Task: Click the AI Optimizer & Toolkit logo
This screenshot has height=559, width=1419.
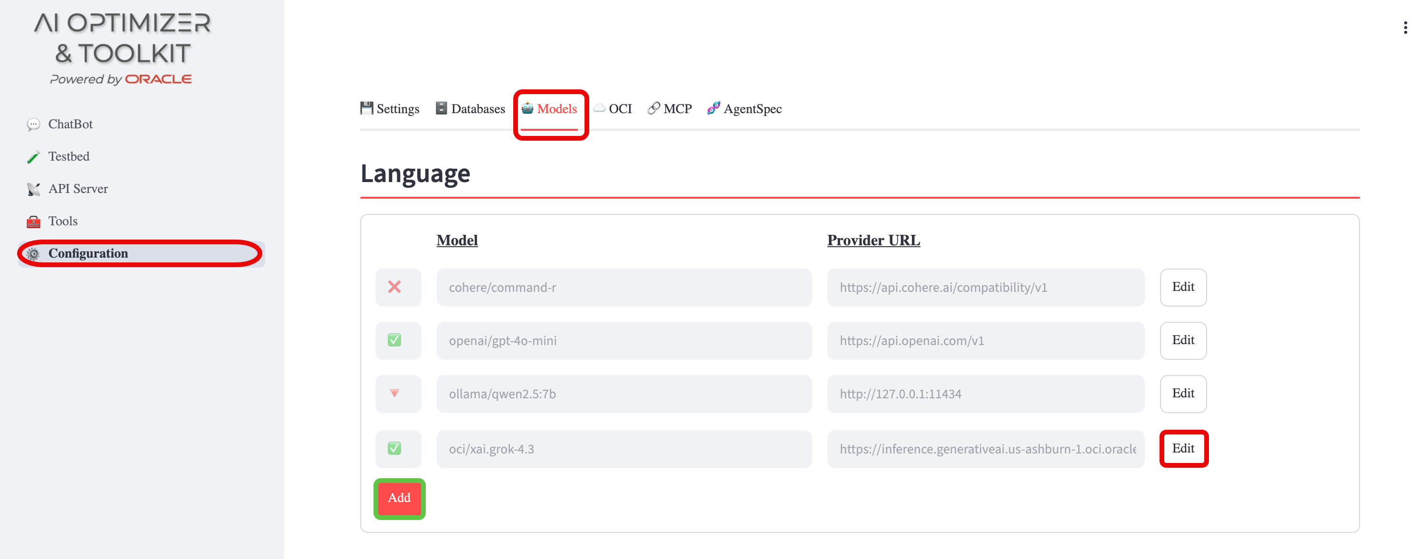Action: pos(122,49)
